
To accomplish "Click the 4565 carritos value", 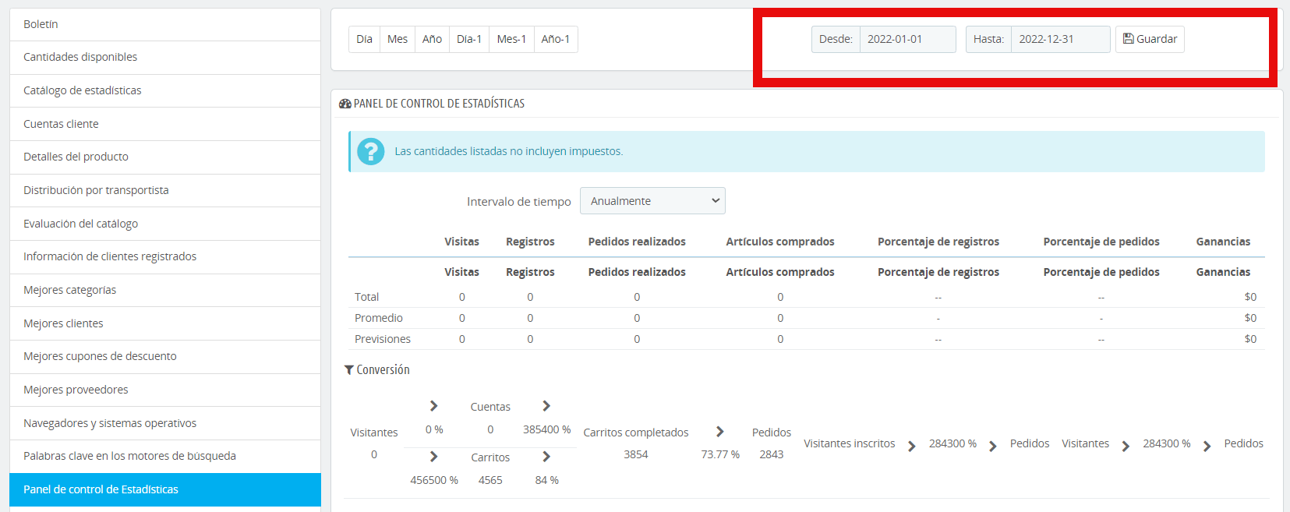I will coord(490,480).
